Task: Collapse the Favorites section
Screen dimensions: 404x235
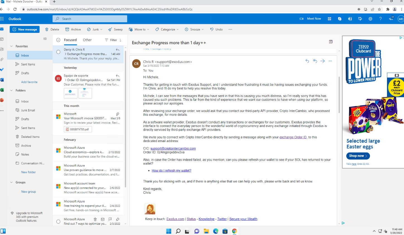Action: pos(11,46)
